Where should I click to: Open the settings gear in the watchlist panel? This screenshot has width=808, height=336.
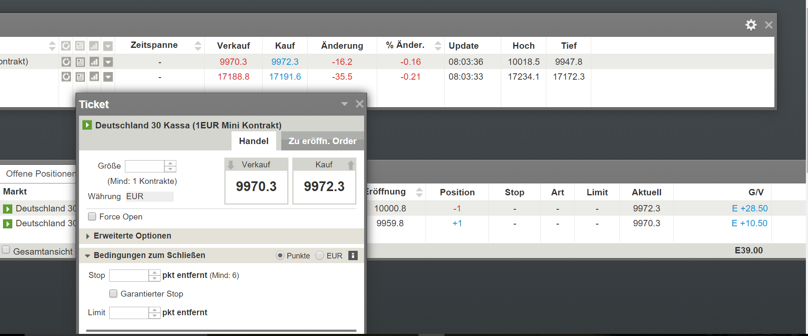751,25
